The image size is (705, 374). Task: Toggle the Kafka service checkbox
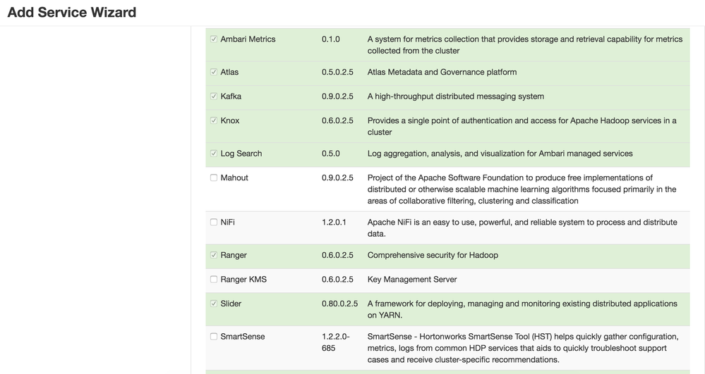214,96
